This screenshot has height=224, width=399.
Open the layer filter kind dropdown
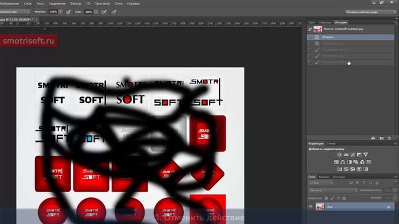(320, 183)
